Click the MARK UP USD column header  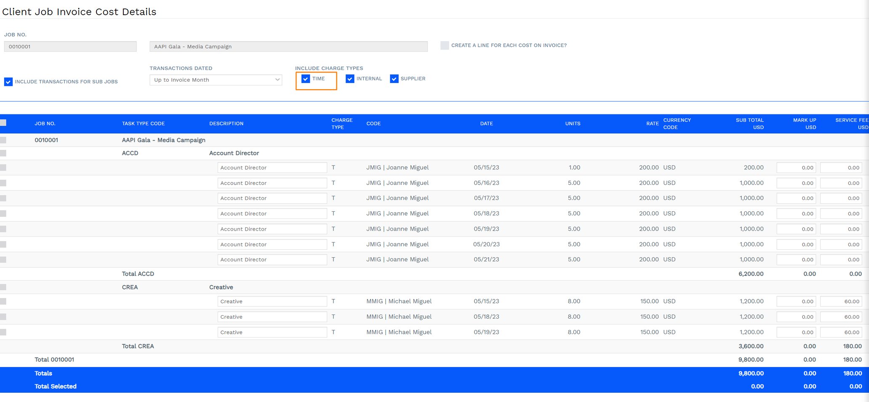coord(804,124)
